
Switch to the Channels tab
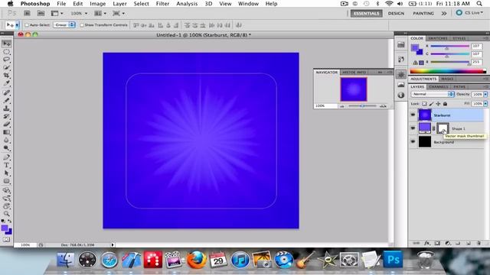pos(439,86)
